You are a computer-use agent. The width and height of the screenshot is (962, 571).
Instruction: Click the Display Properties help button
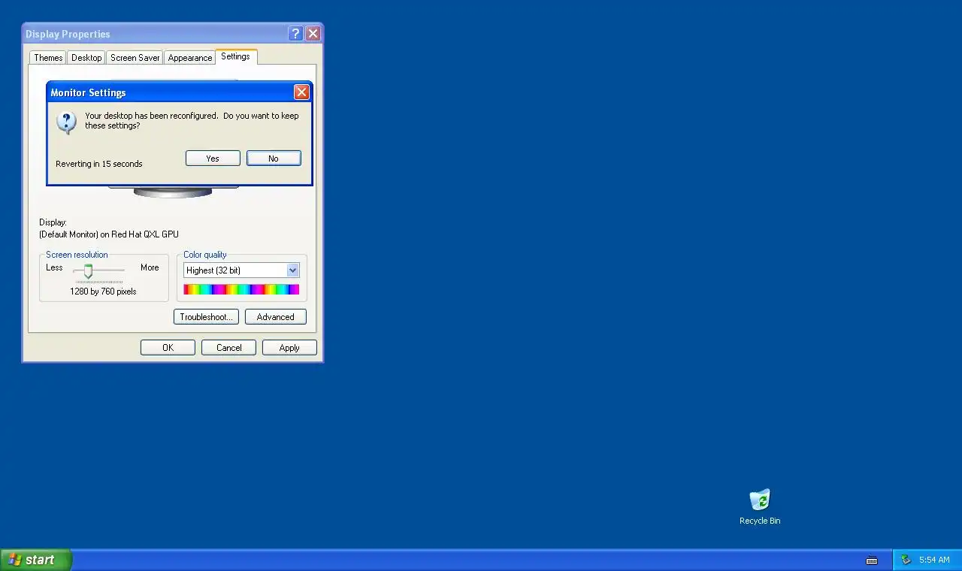295,34
